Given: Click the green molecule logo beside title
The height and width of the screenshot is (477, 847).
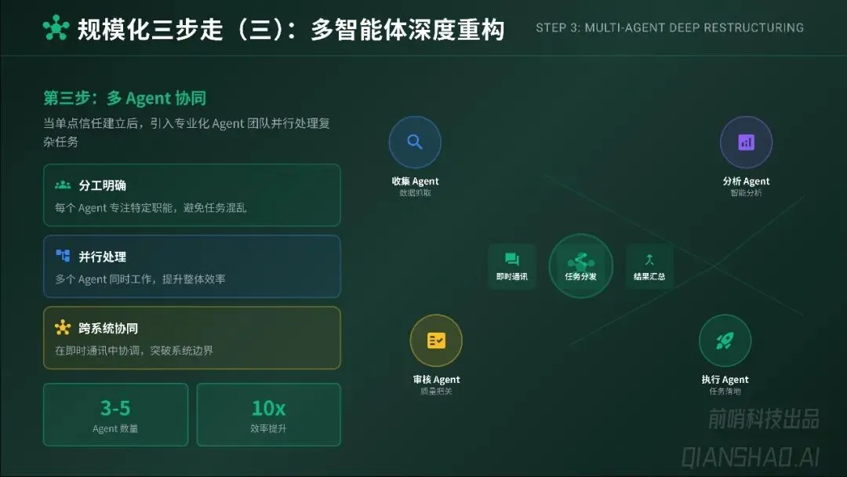Looking at the screenshot, I should pos(56,28).
